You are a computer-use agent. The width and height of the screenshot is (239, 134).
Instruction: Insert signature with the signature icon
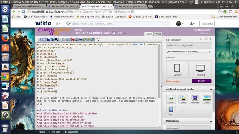coord(77,39)
